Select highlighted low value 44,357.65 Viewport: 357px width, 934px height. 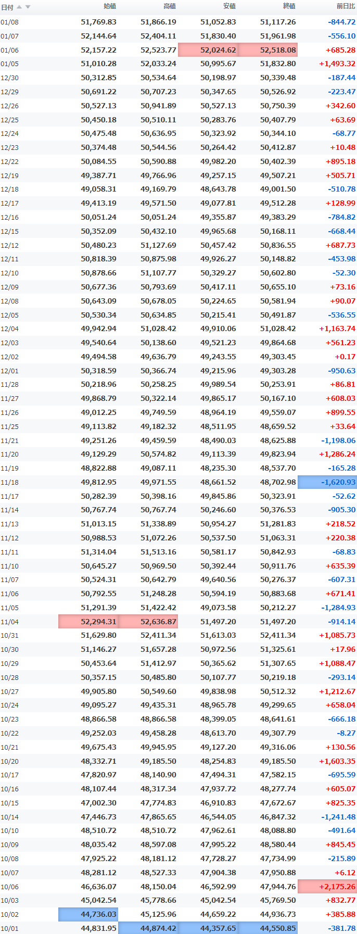click(x=208, y=928)
